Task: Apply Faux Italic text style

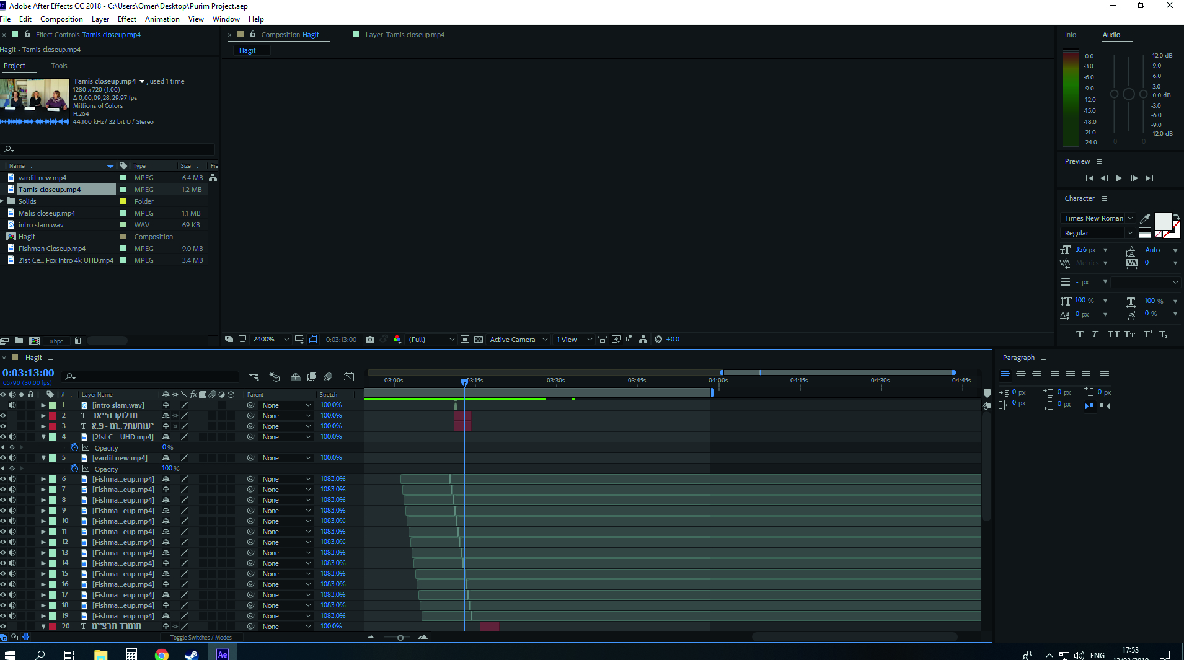Action: coord(1095,334)
